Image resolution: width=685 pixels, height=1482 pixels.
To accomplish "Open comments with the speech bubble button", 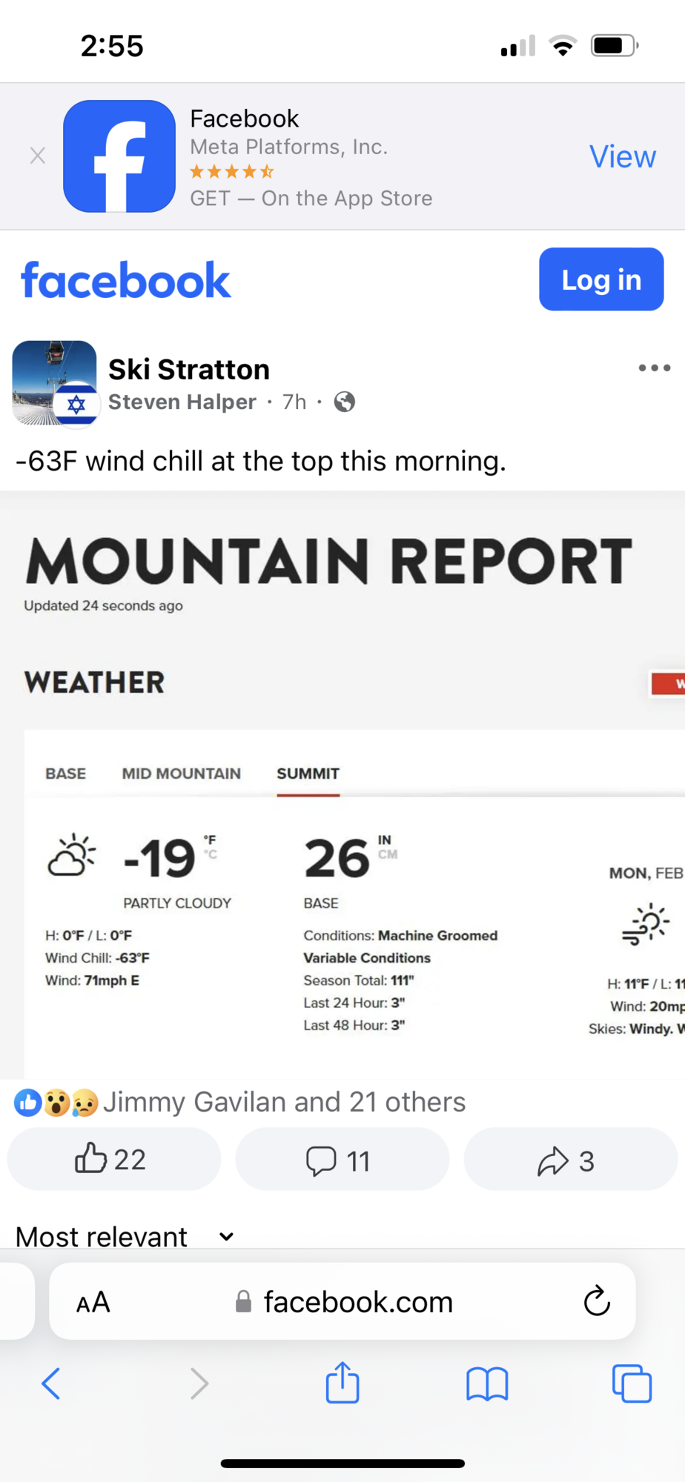I will coord(342,1159).
